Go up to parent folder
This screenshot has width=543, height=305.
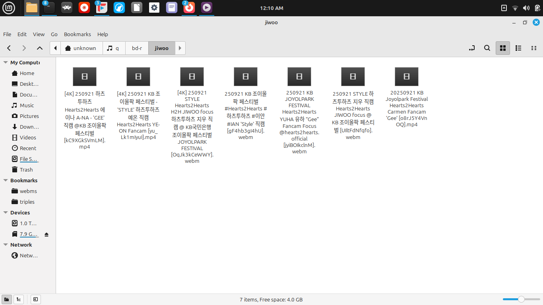[39, 48]
